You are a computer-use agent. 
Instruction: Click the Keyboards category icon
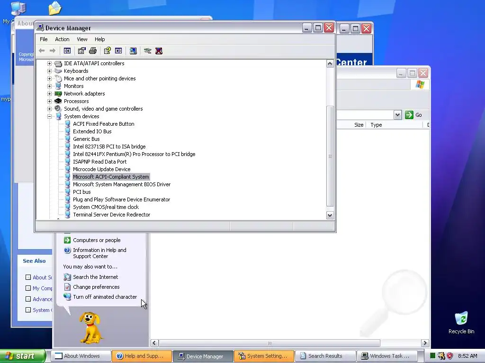point(58,71)
